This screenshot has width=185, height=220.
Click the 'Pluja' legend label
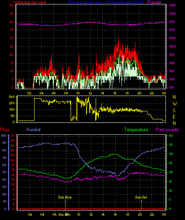(5, 130)
